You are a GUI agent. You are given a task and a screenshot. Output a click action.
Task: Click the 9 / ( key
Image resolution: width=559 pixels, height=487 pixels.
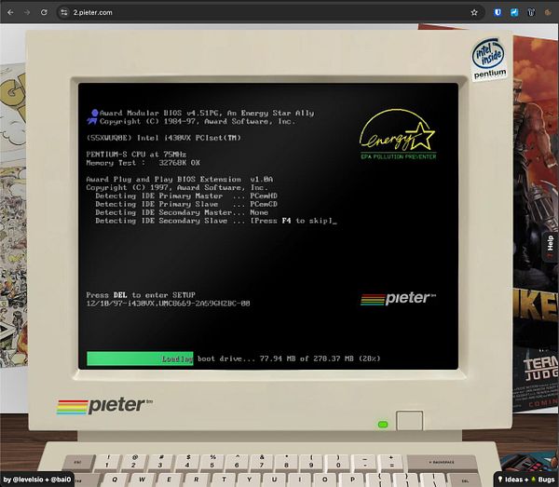pyautogui.click(x=311, y=462)
